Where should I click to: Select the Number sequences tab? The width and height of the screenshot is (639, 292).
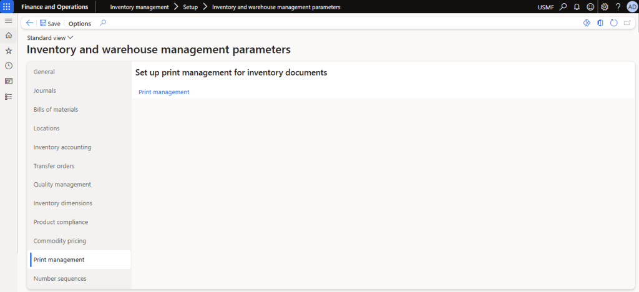60,278
